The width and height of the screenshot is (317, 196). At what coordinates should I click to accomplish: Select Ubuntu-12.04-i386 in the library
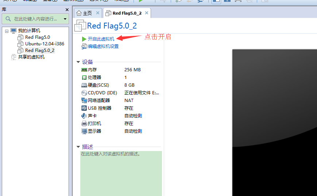tap(45, 44)
